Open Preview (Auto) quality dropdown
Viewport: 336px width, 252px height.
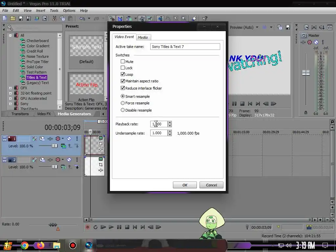257,27
